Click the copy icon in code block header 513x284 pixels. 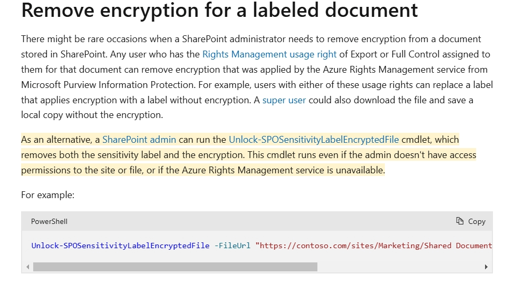[460, 221]
